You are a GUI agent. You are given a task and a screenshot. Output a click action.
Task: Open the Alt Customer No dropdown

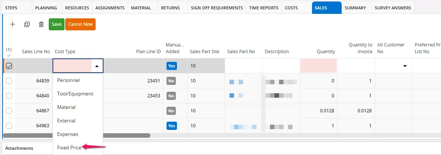tap(405, 66)
